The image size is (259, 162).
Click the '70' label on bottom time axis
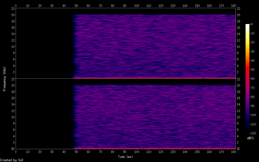click(x=100, y=152)
